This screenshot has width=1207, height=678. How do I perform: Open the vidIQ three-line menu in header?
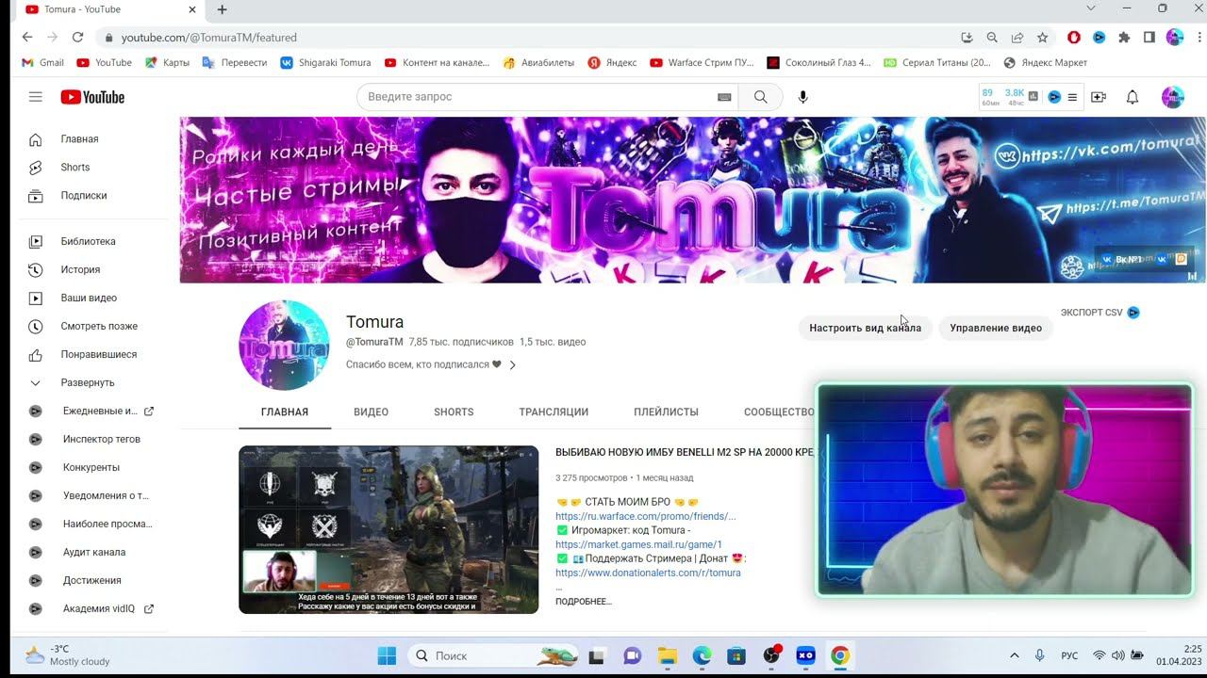coord(1072,97)
